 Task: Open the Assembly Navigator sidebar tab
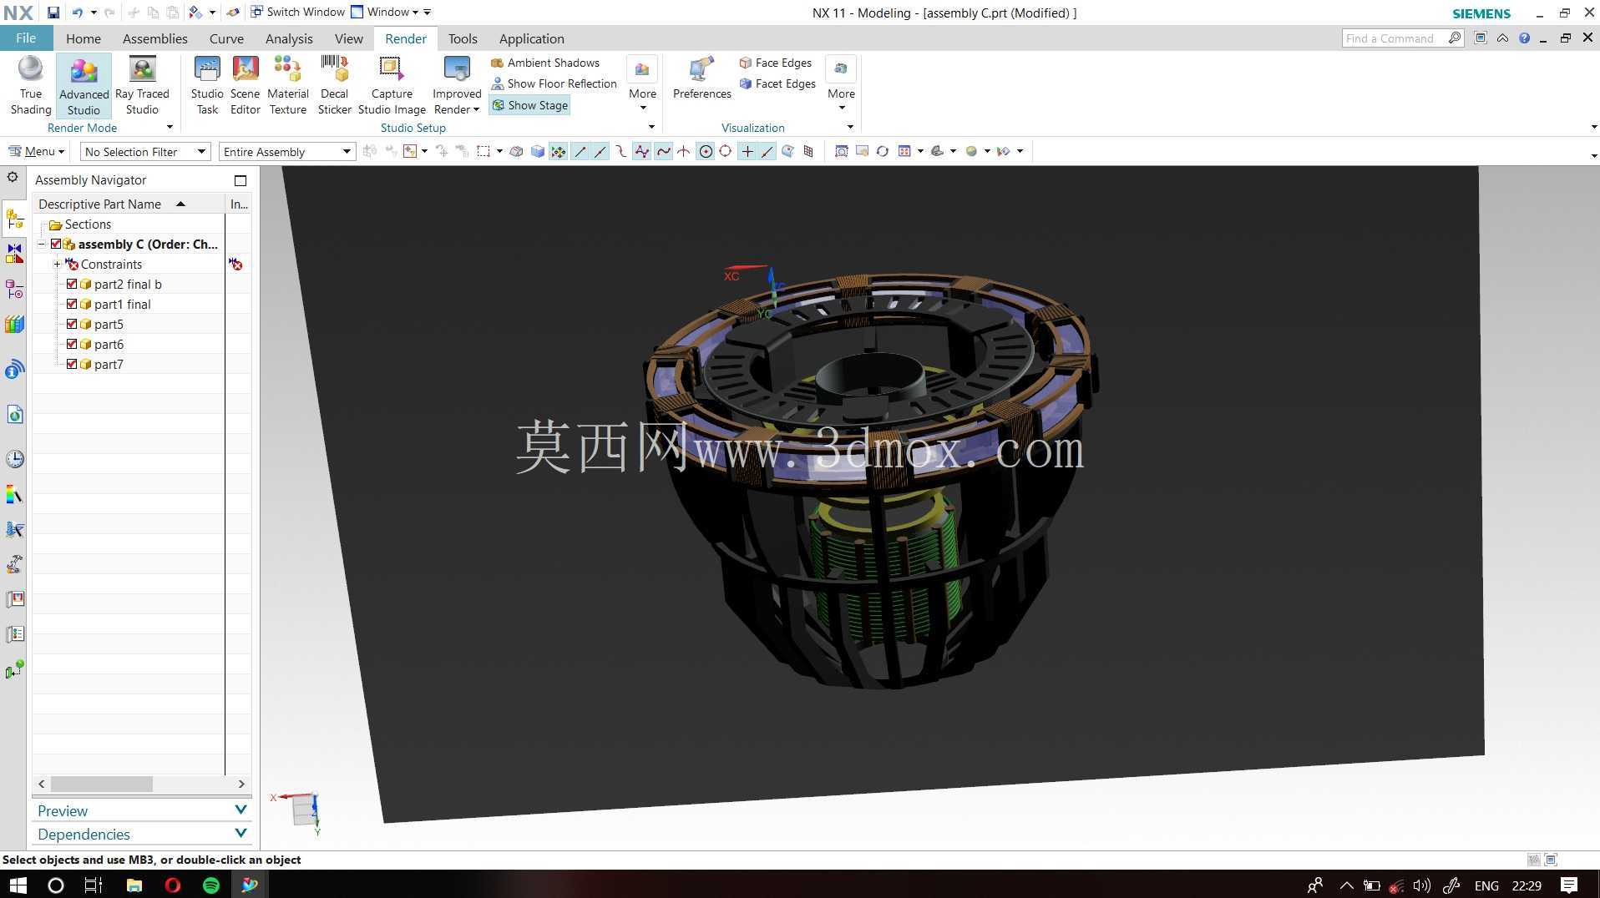[x=14, y=219]
